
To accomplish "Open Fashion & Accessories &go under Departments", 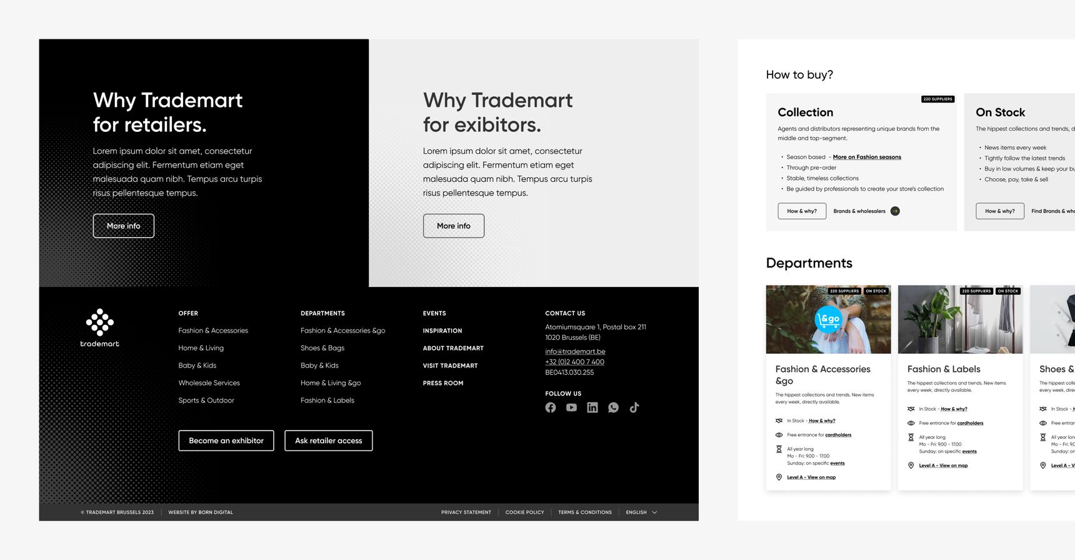I will coord(343,331).
